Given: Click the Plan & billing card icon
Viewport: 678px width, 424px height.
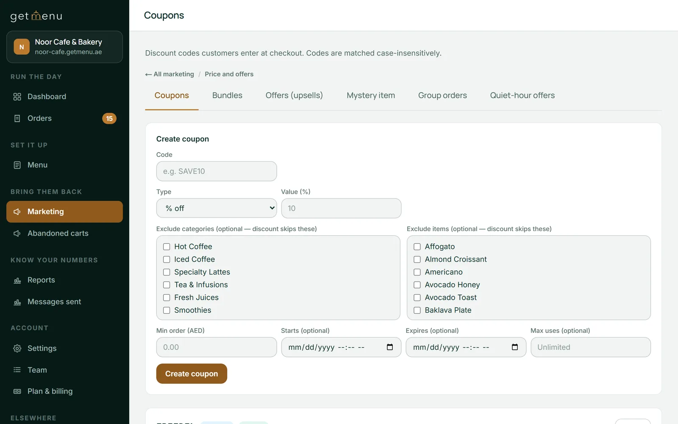Looking at the screenshot, I should [17, 391].
